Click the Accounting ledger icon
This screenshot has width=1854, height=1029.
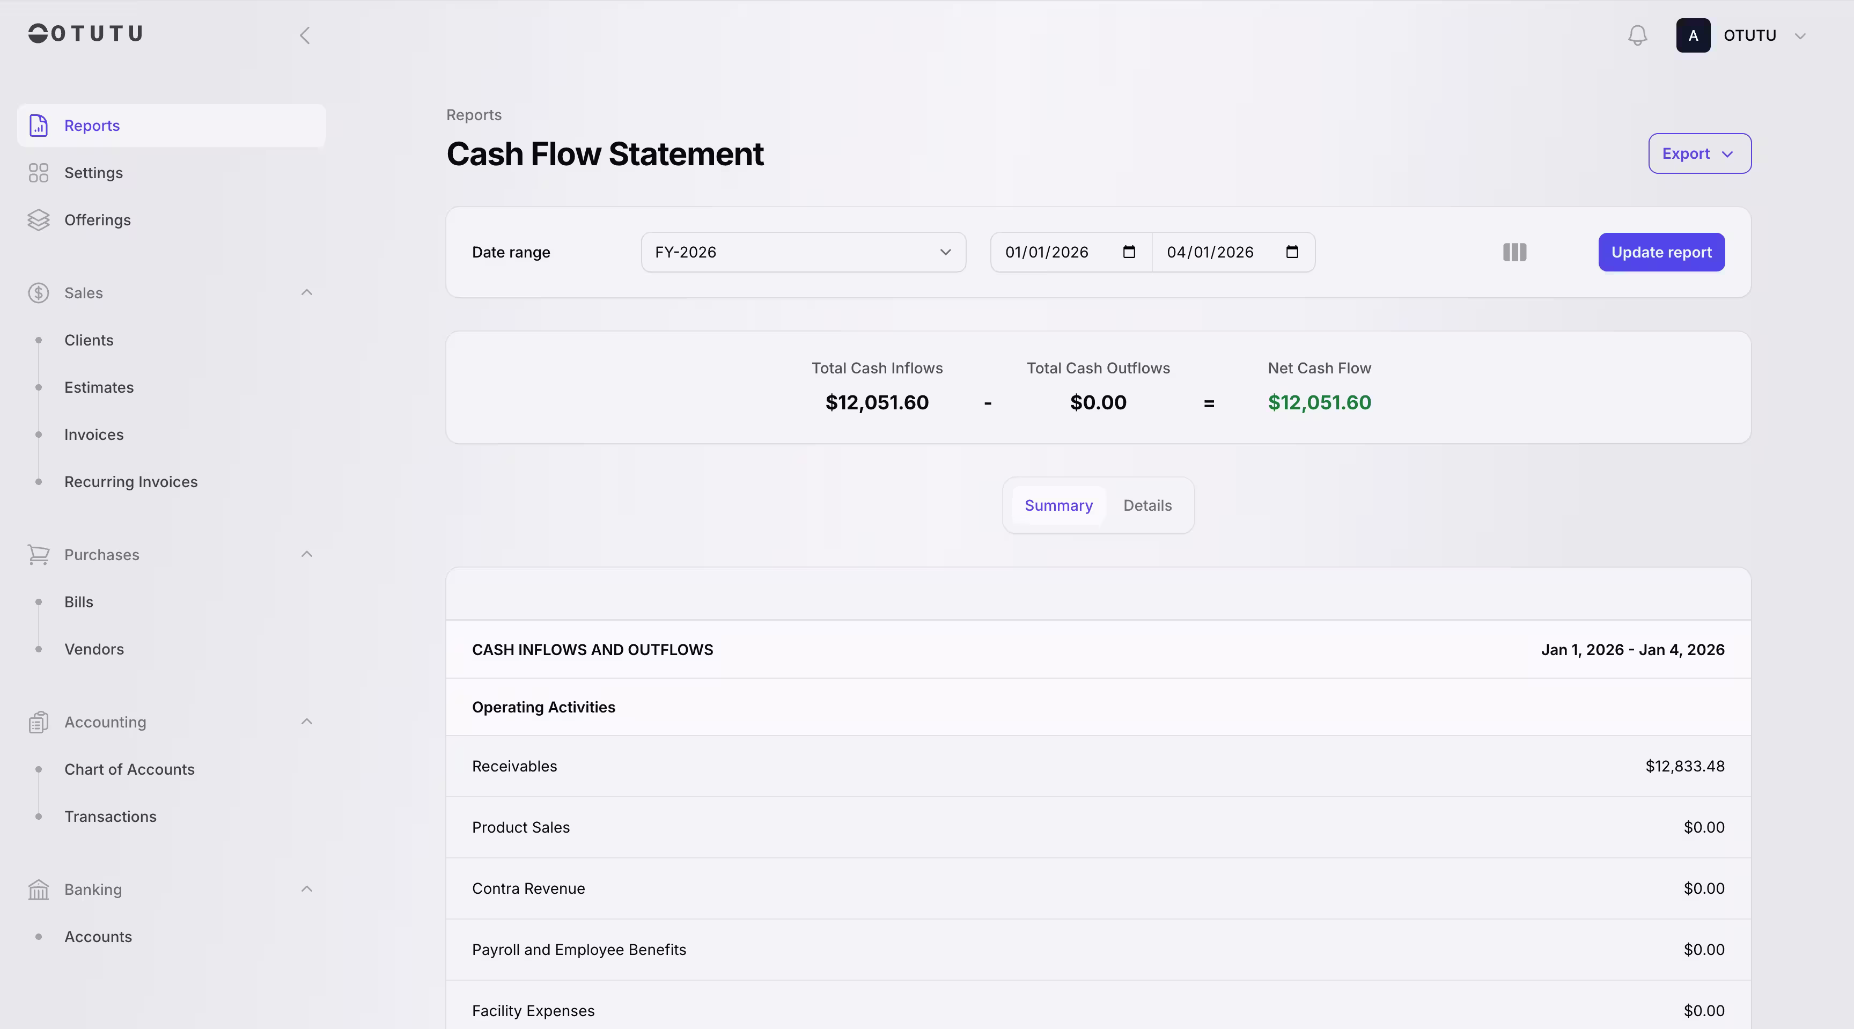click(x=39, y=722)
